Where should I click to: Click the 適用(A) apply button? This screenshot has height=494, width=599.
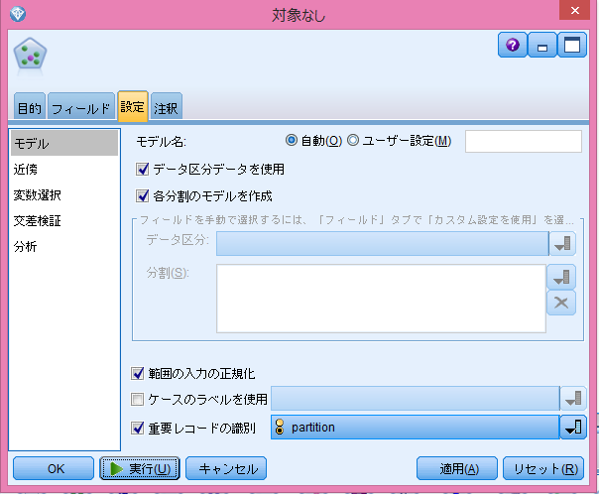pyautogui.click(x=457, y=468)
